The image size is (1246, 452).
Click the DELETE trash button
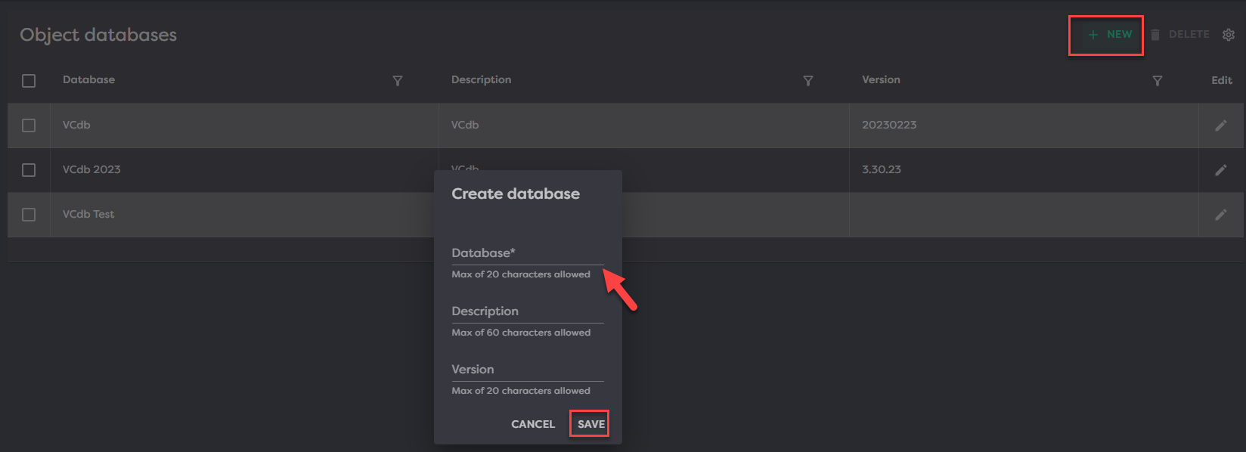coord(1180,35)
